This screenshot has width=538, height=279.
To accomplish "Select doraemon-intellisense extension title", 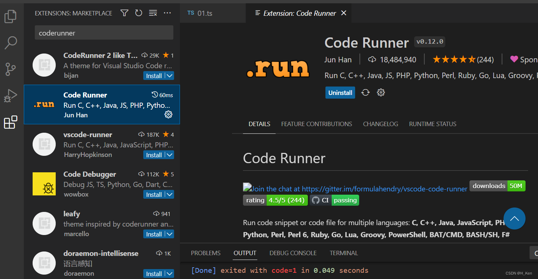I will pyautogui.click(x=101, y=253).
